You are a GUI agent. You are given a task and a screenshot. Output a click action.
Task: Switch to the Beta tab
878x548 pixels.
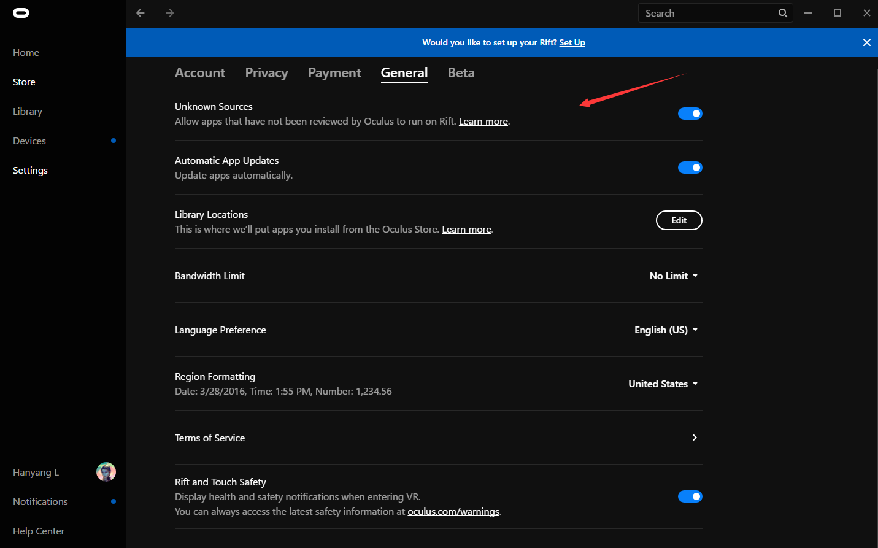pyautogui.click(x=461, y=73)
